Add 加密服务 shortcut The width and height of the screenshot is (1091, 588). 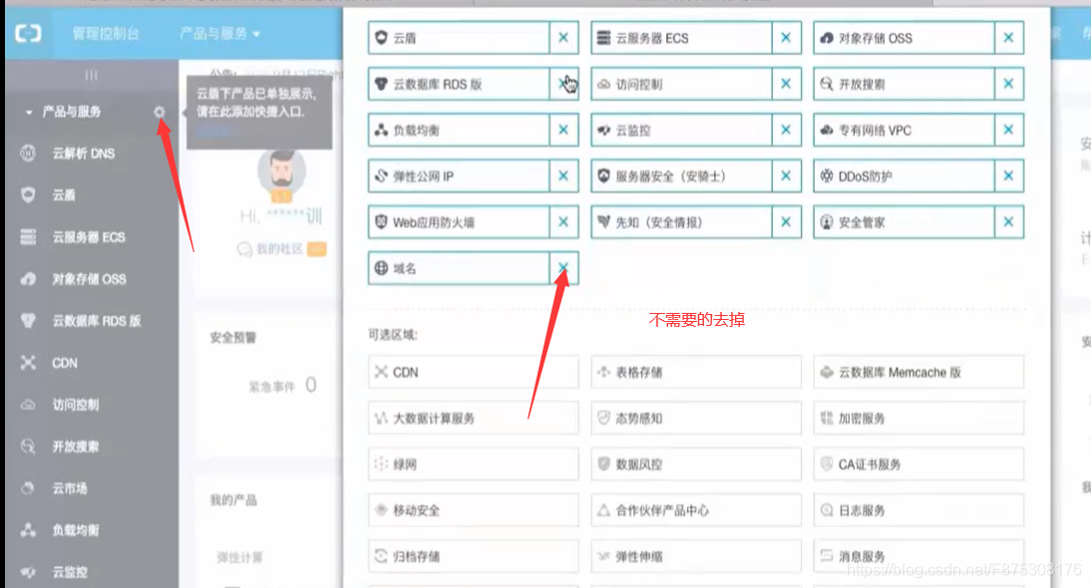pos(918,418)
